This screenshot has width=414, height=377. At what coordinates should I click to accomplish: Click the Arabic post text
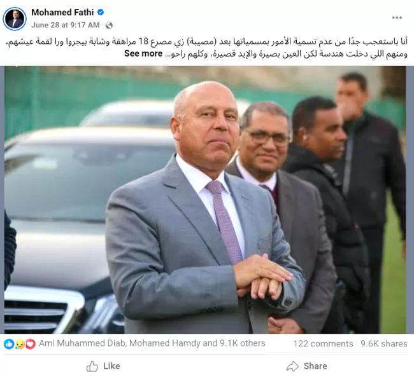point(207,48)
